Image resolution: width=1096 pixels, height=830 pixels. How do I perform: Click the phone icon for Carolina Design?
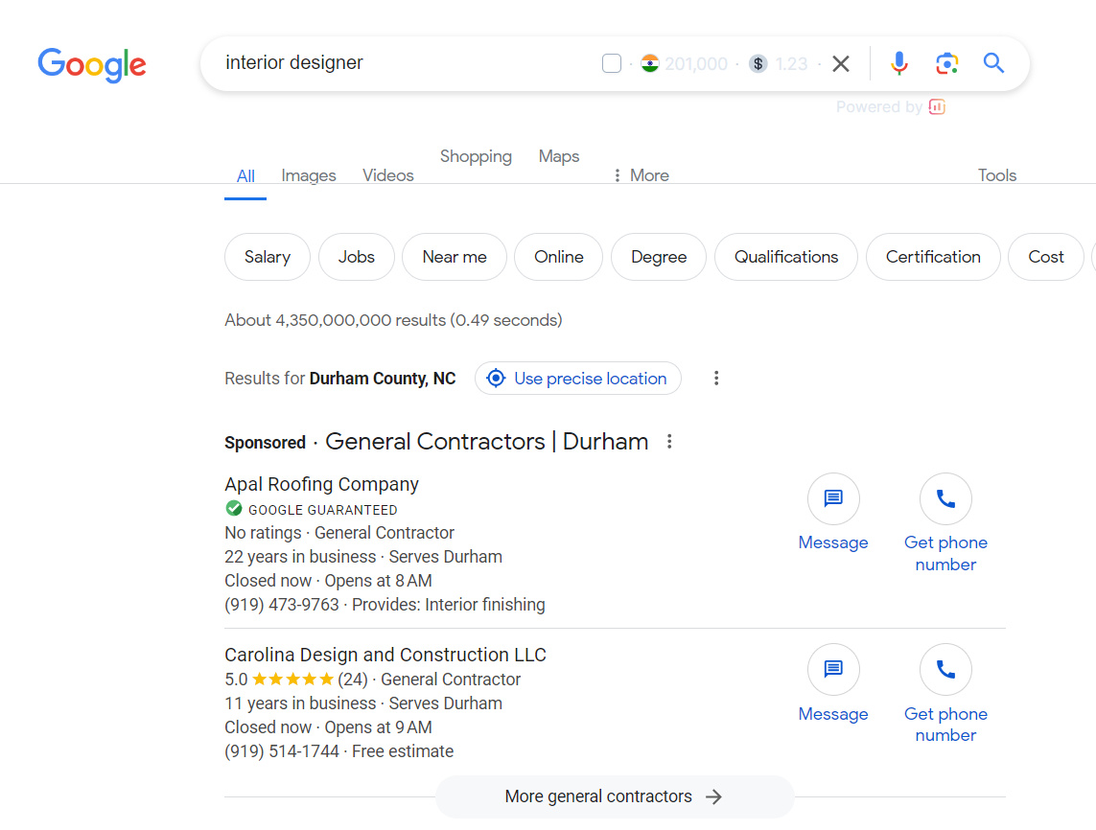945,670
